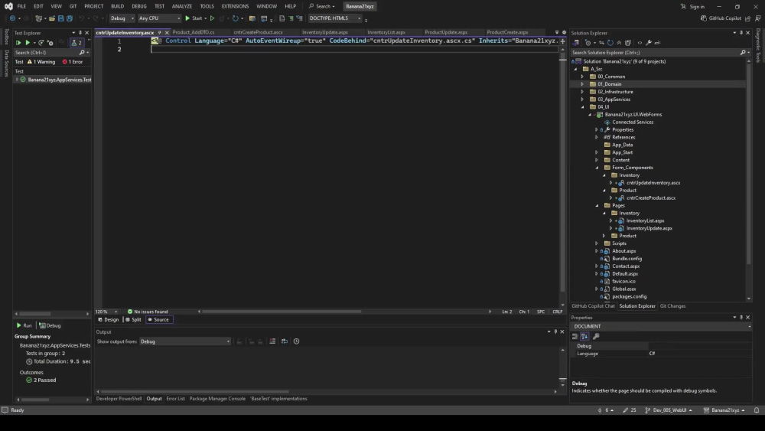Clear all output pane icon

[x=272, y=341]
